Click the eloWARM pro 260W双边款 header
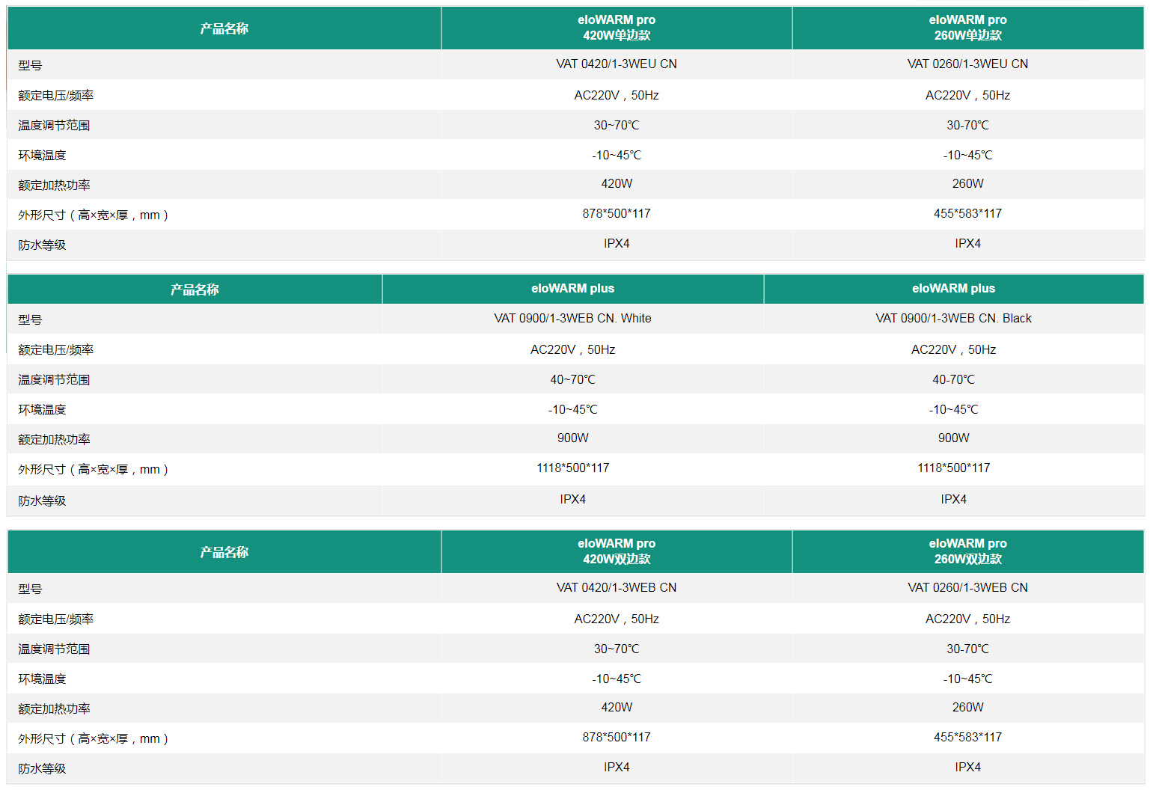This screenshot has width=1153, height=790. pyautogui.click(x=967, y=551)
